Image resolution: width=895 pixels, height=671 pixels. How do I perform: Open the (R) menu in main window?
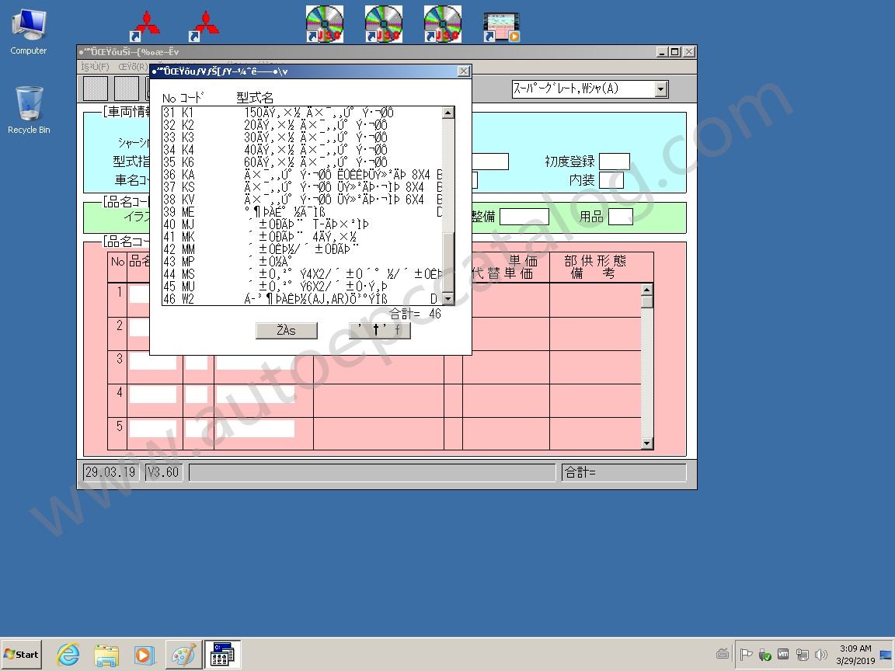[x=133, y=67]
